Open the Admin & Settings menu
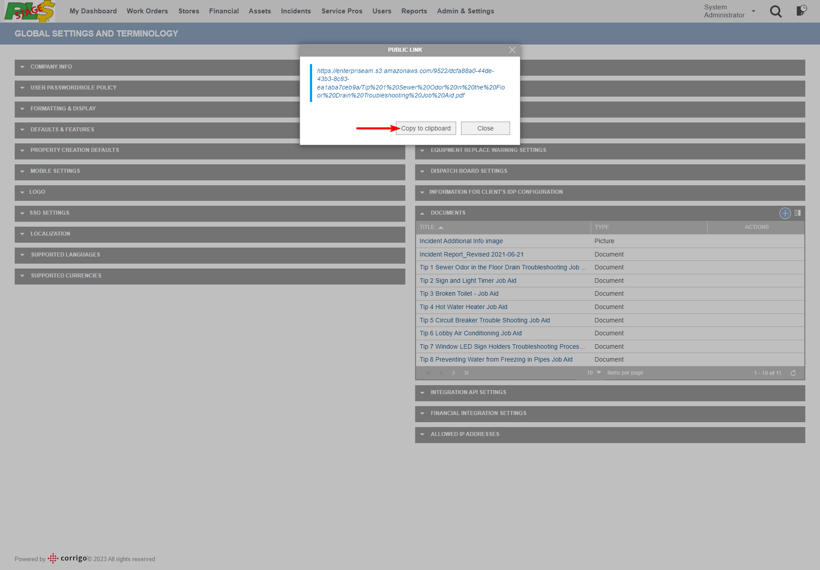The image size is (820, 570). 465,11
